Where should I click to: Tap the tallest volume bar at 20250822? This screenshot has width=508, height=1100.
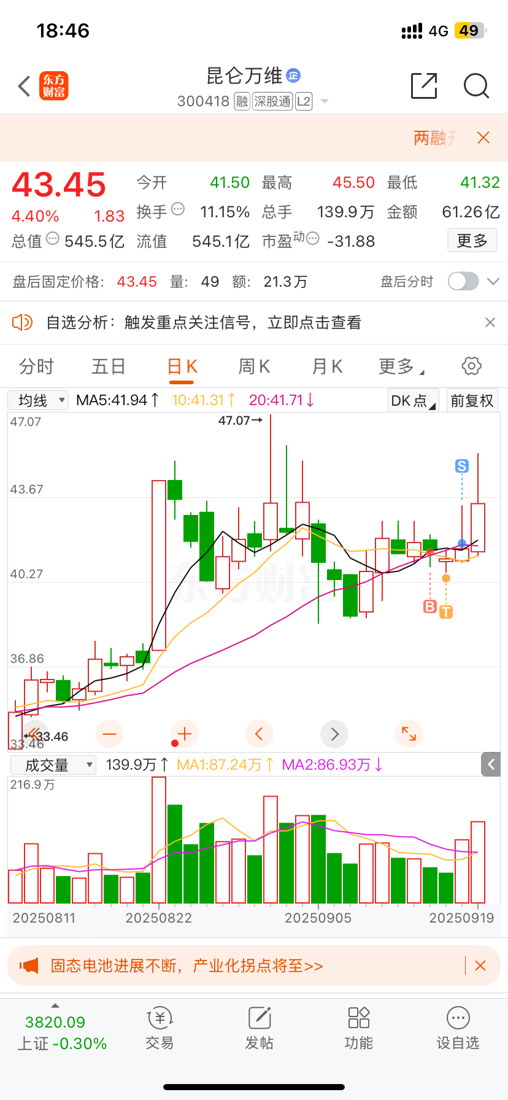(x=159, y=840)
